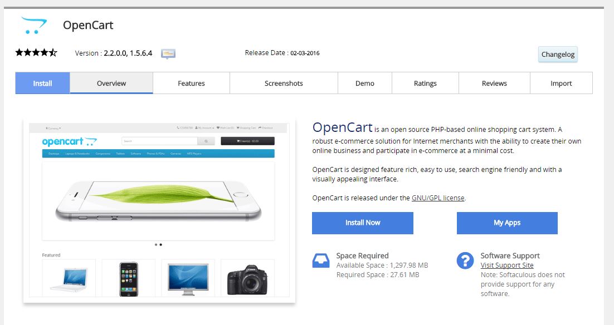Image resolution: width=614 pixels, height=325 pixels.
Task: Open My Apps button
Action: (x=507, y=223)
